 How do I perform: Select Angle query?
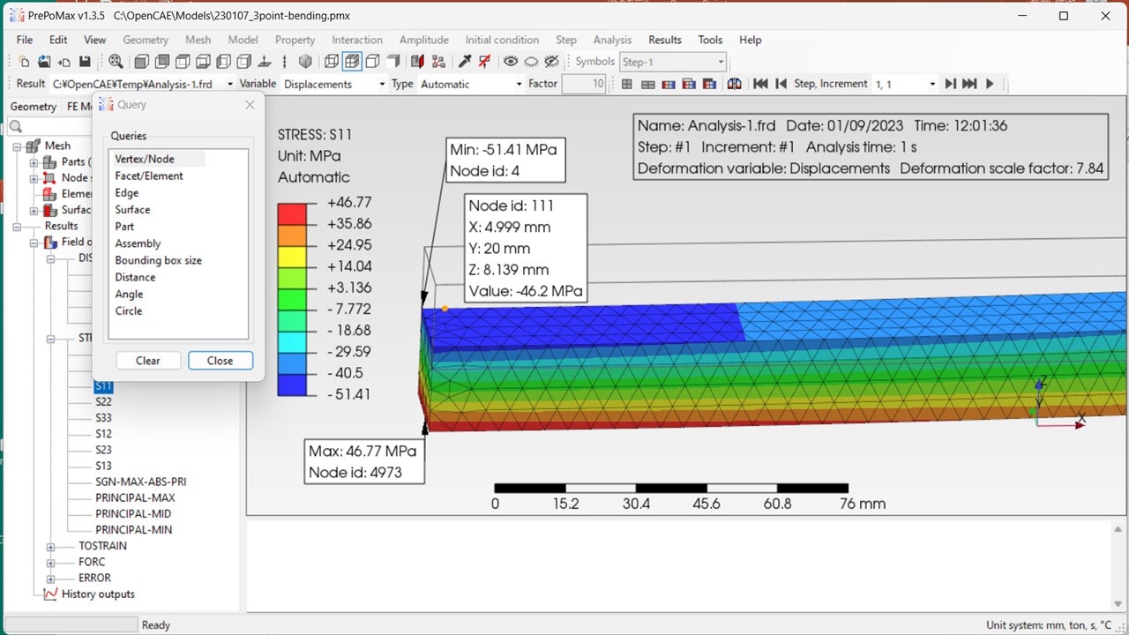click(x=129, y=295)
